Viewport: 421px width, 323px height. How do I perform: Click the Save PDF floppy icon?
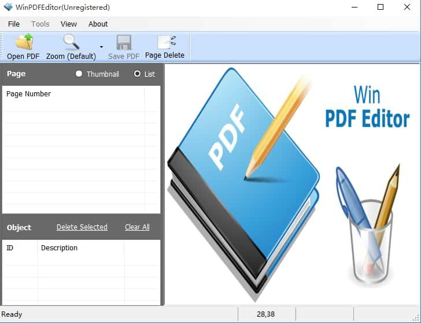pyautogui.click(x=124, y=42)
